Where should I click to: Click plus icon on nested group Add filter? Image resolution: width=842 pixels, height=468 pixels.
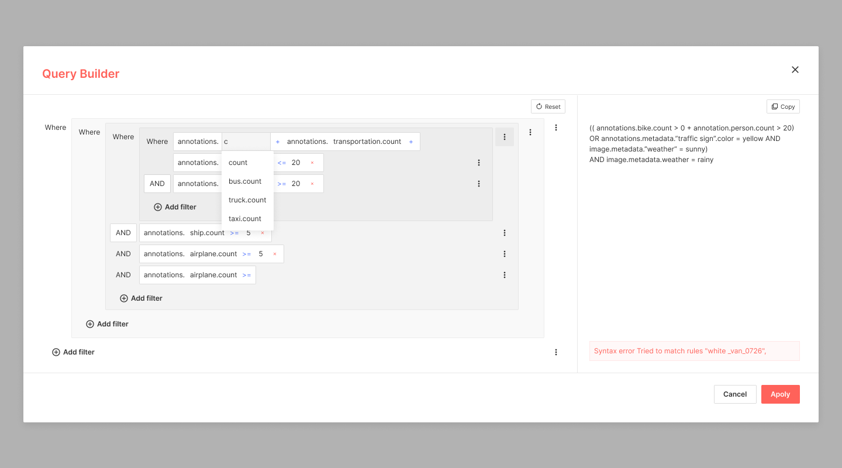click(157, 207)
